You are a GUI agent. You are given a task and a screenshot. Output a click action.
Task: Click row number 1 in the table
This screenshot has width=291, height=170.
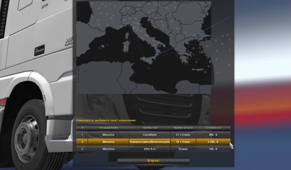(82, 135)
